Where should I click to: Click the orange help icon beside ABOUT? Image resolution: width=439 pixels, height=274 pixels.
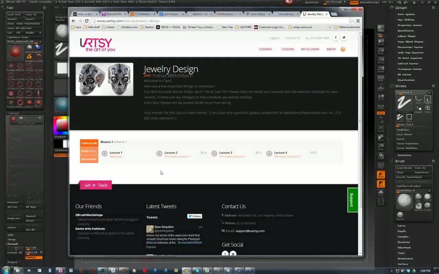point(343,49)
